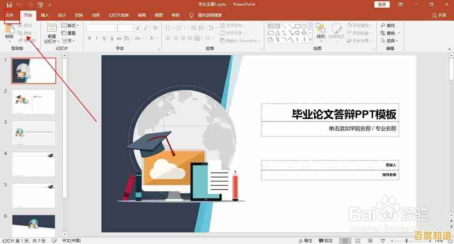The image size is (454, 244).
Task: Switch to the 设计 (Design) ribbon tab
Action: tap(62, 15)
